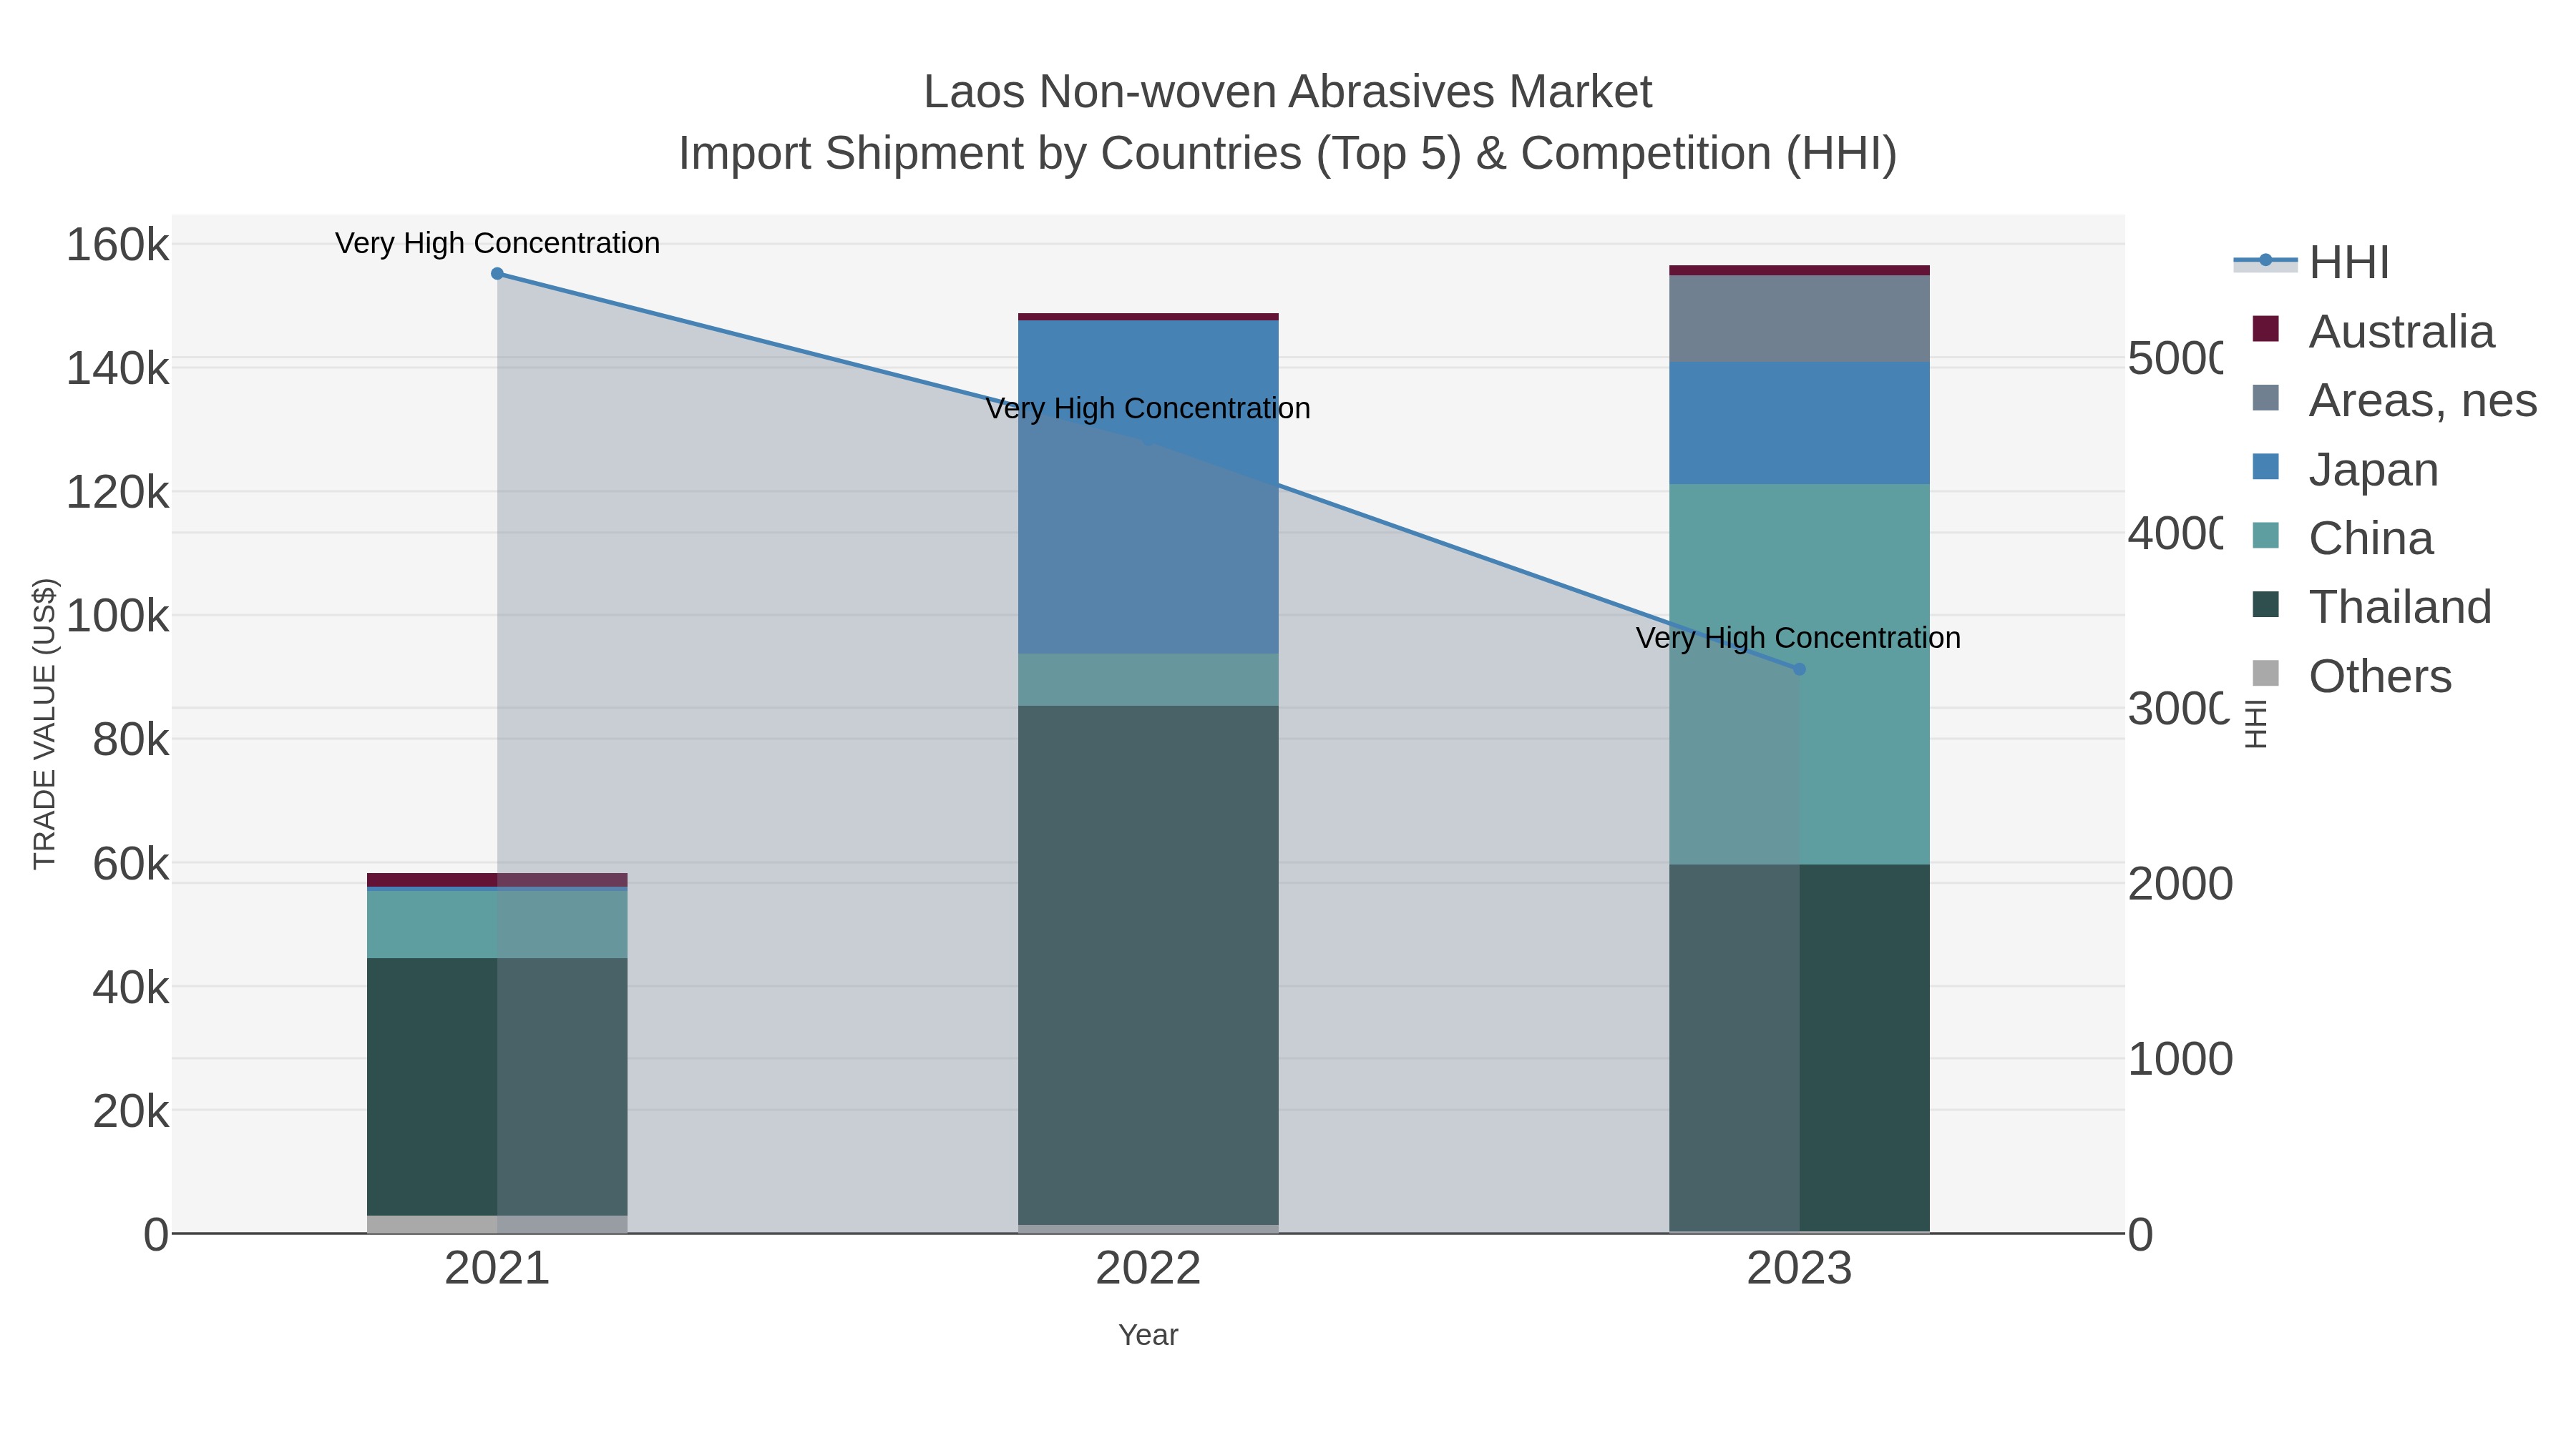The height and width of the screenshot is (1448, 2576).
Task: Click the China segment of the 2023 bar
Action: [1799, 674]
